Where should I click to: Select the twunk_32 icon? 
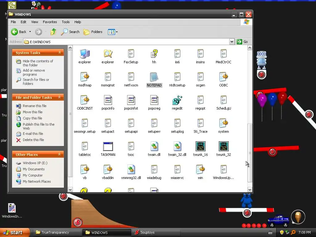point(224,146)
